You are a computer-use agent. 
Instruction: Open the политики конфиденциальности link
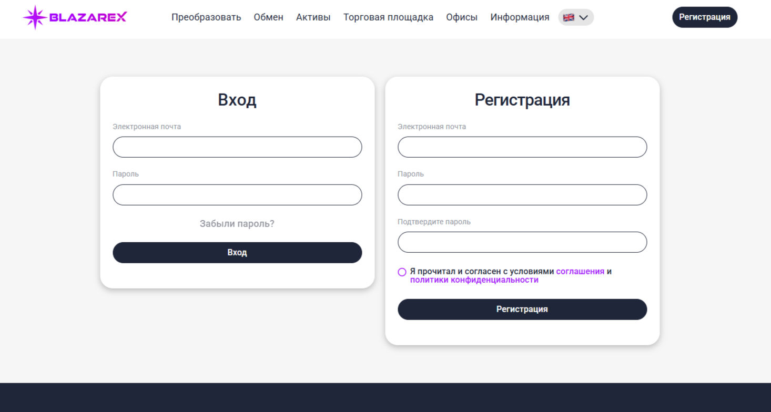(x=474, y=280)
